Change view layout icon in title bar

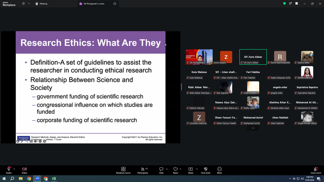297,4
